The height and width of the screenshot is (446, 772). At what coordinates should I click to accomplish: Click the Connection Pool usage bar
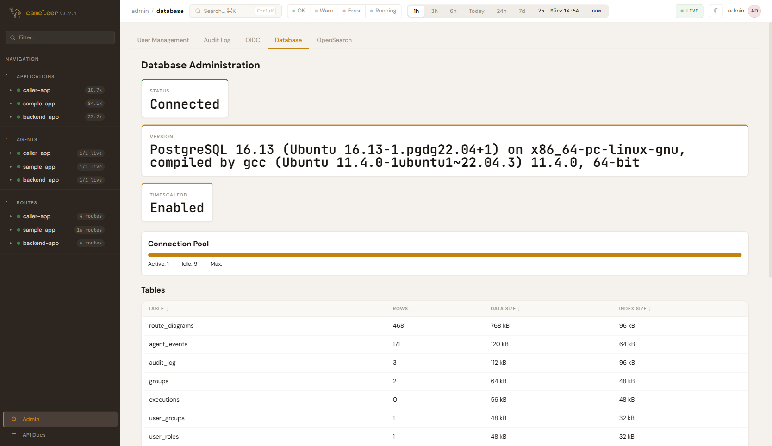point(444,255)
